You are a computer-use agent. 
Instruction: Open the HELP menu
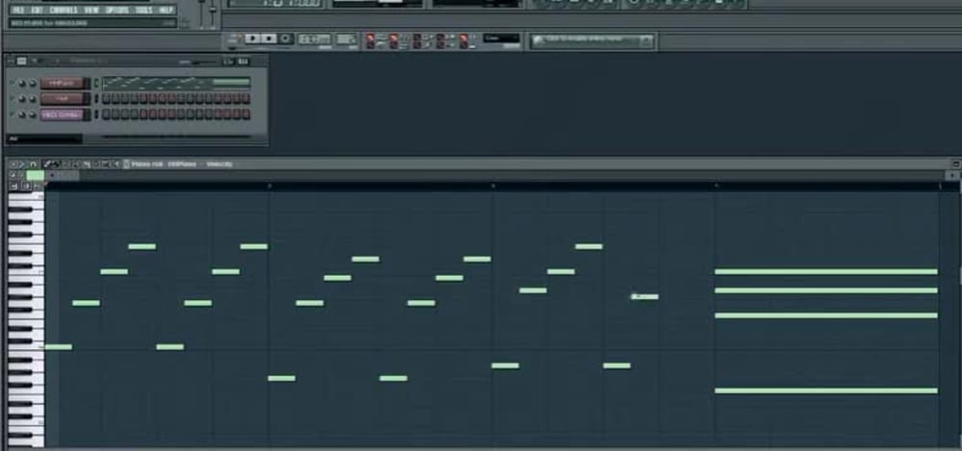click(166, 10)
